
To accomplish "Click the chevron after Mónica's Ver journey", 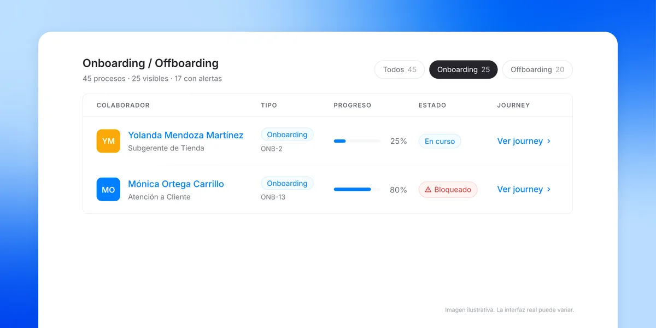I will click(x=549, y=190).
